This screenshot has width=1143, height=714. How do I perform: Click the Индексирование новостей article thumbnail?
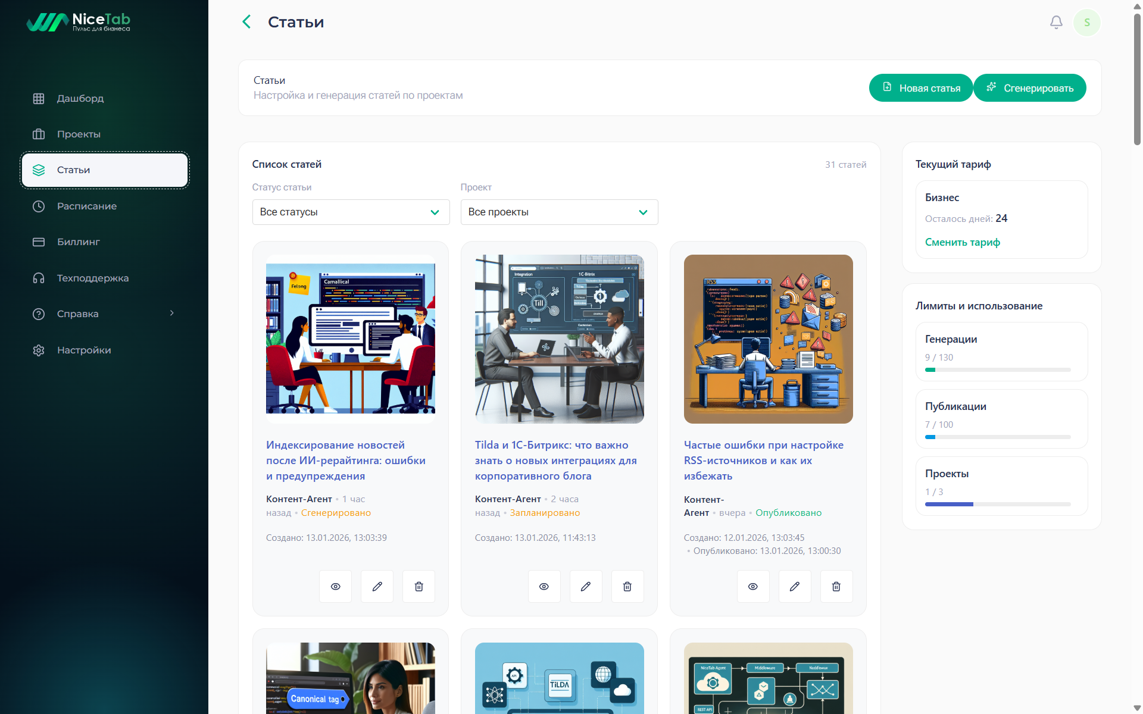click(351, 339)
